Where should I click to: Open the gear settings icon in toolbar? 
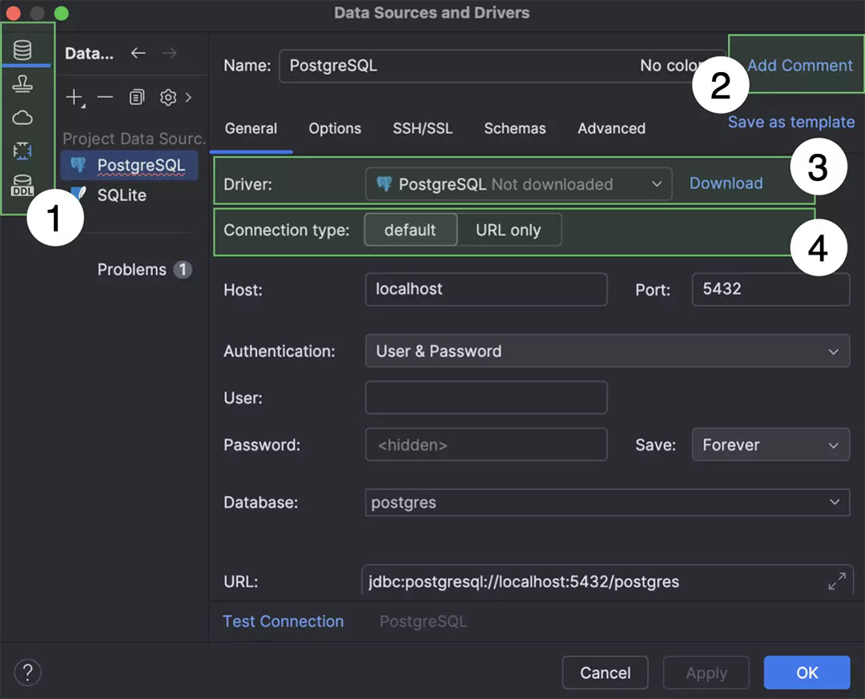167,98
